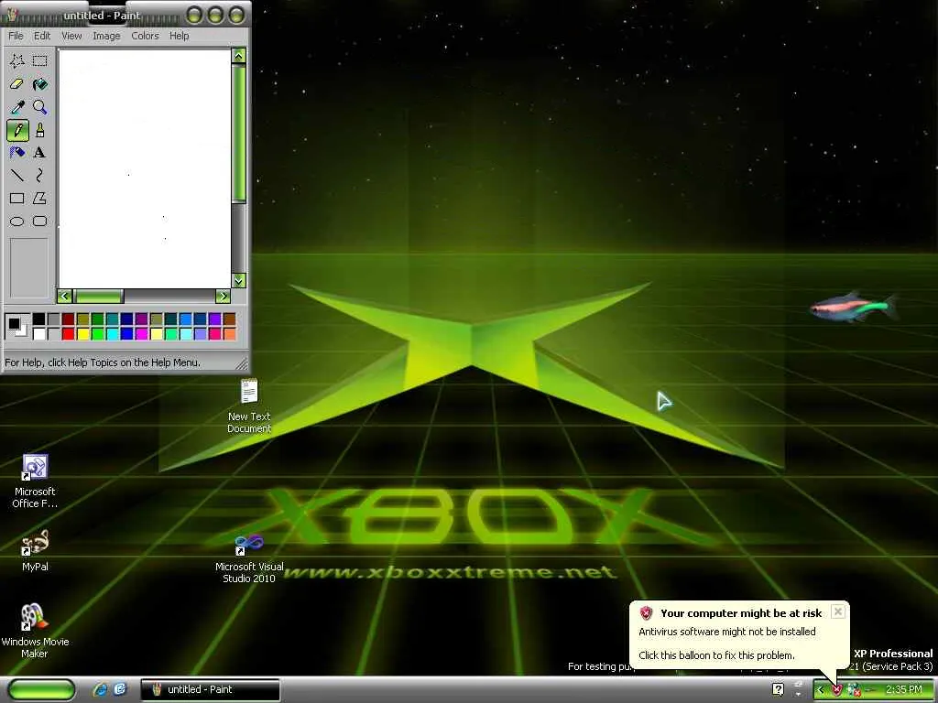Activate the Magnifier tool

(40, 107)
